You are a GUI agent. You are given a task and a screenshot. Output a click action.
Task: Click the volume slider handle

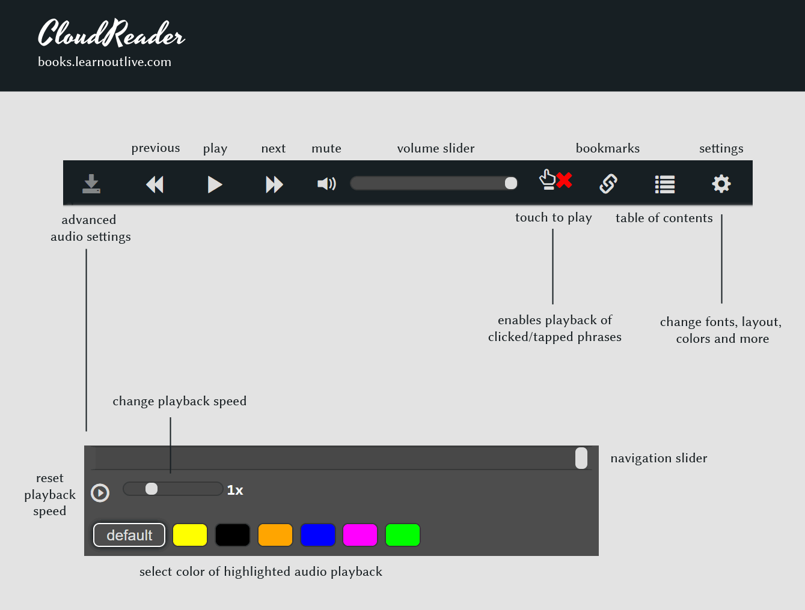coord(510,183)
